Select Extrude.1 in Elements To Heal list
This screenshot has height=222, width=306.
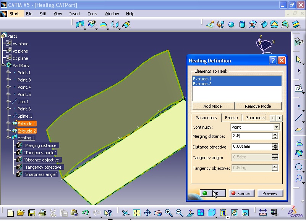[237, 79]
